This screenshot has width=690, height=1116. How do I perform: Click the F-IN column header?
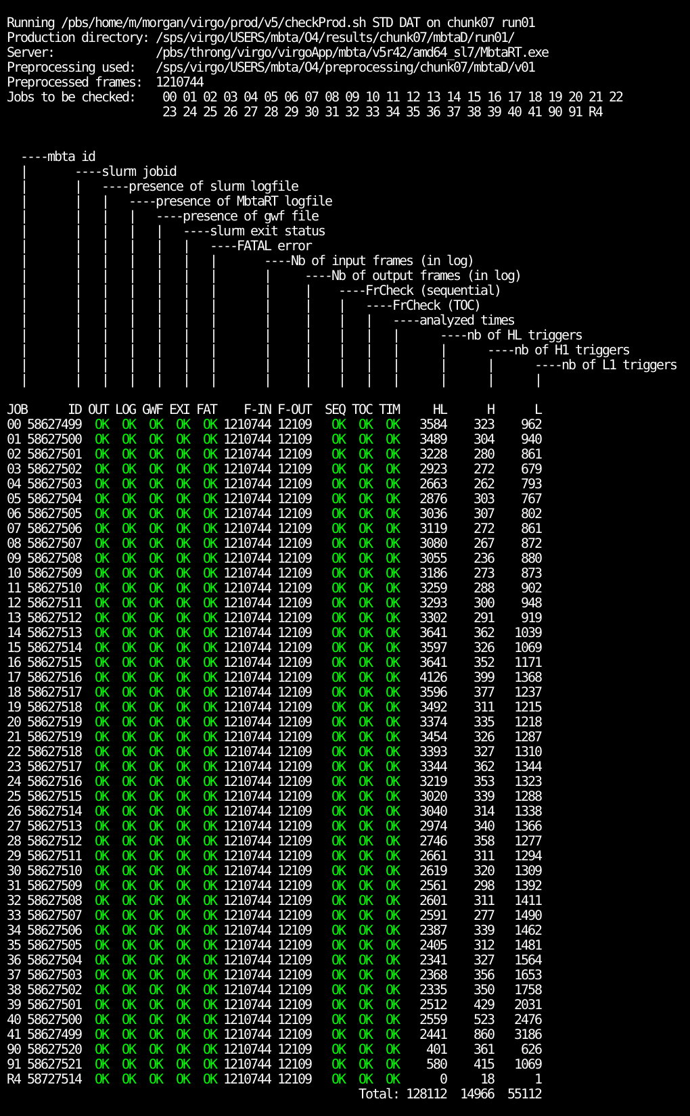point(257,409)
